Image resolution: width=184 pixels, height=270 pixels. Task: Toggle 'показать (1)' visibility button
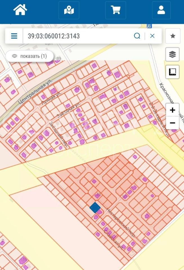[30, 56]
